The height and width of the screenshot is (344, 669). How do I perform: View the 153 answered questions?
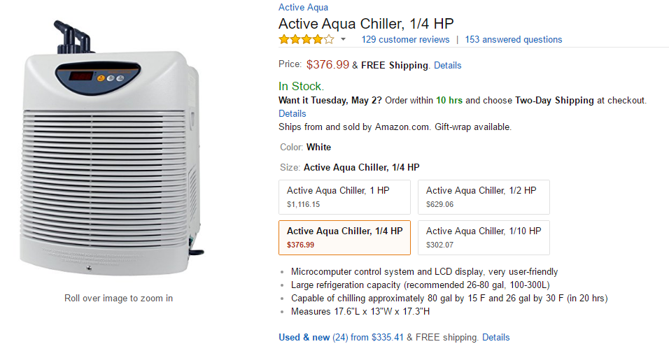513,40
